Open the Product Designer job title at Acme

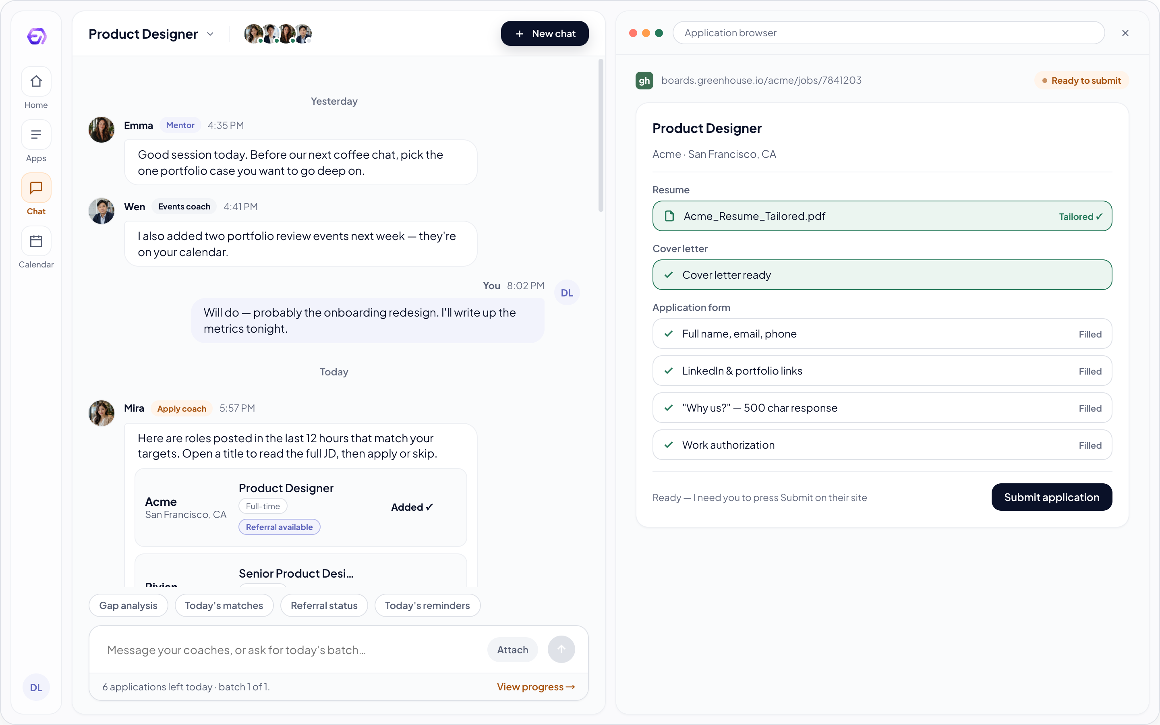286,488
